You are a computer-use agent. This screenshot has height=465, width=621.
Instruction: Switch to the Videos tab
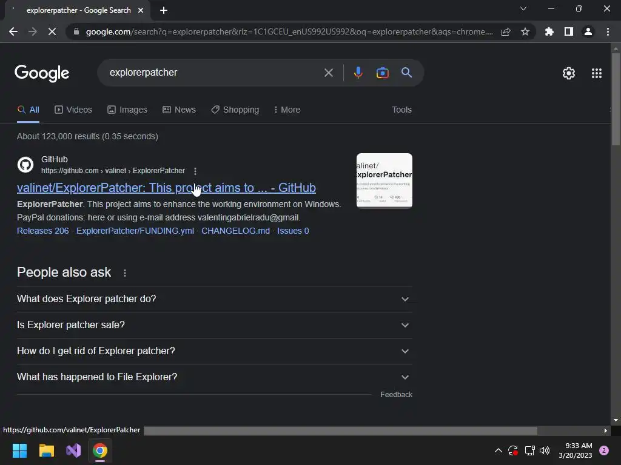tap(73, 110)
